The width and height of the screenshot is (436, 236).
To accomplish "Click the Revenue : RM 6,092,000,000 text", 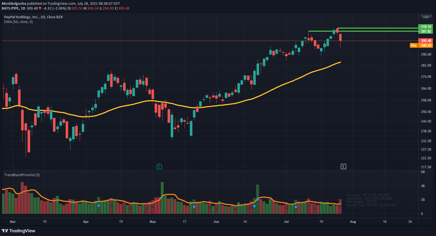I will point(368,195).
